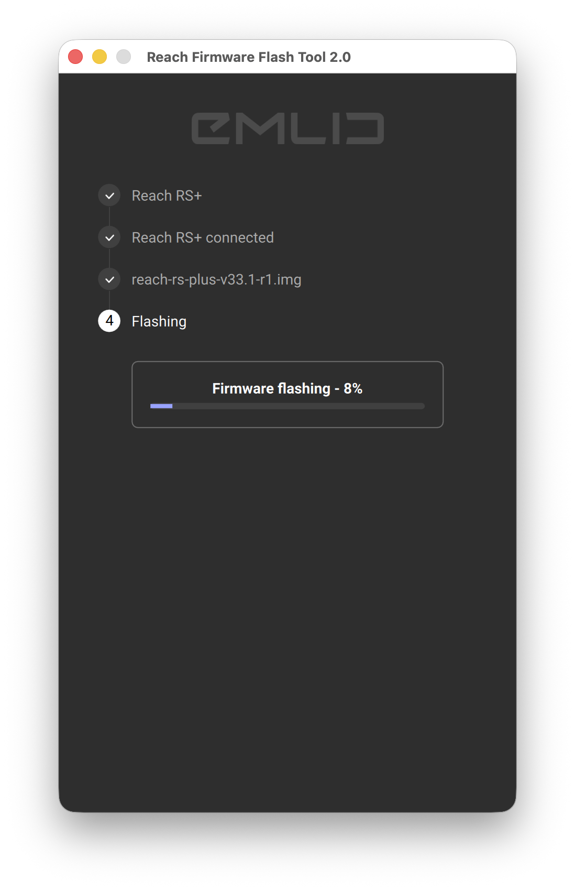Click the Emlid logo
The height and width of the screenshot is (890, 575).
[287, 128]
